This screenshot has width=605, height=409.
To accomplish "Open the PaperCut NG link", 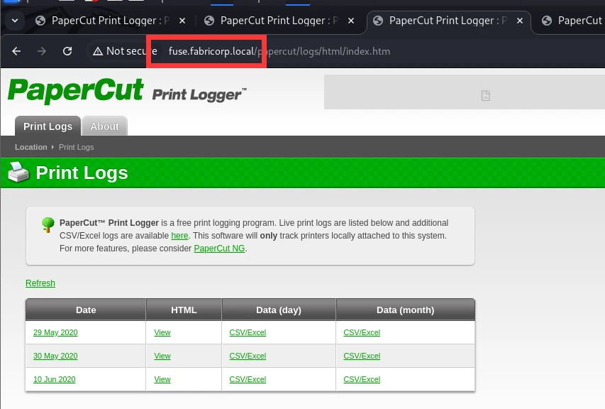I will (x=219, y=249).
